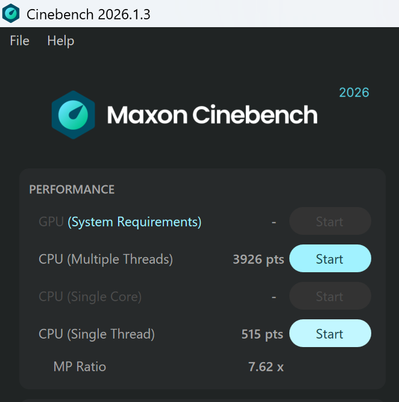Click the 3926 pts multi-thread score
Screen dimensions: 399x402
[x=258, y=259]
